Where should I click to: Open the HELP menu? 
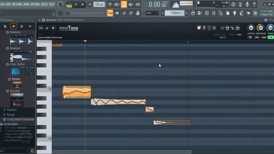click(52, 4)
